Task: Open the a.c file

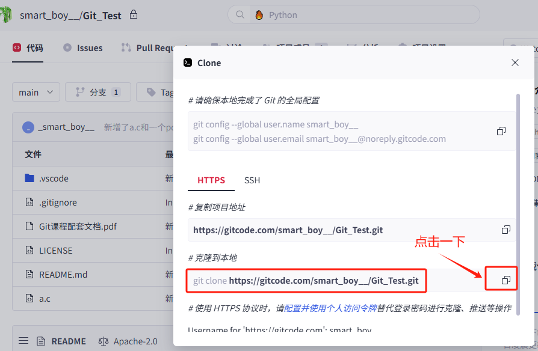Action: click(x=45, y=299)
